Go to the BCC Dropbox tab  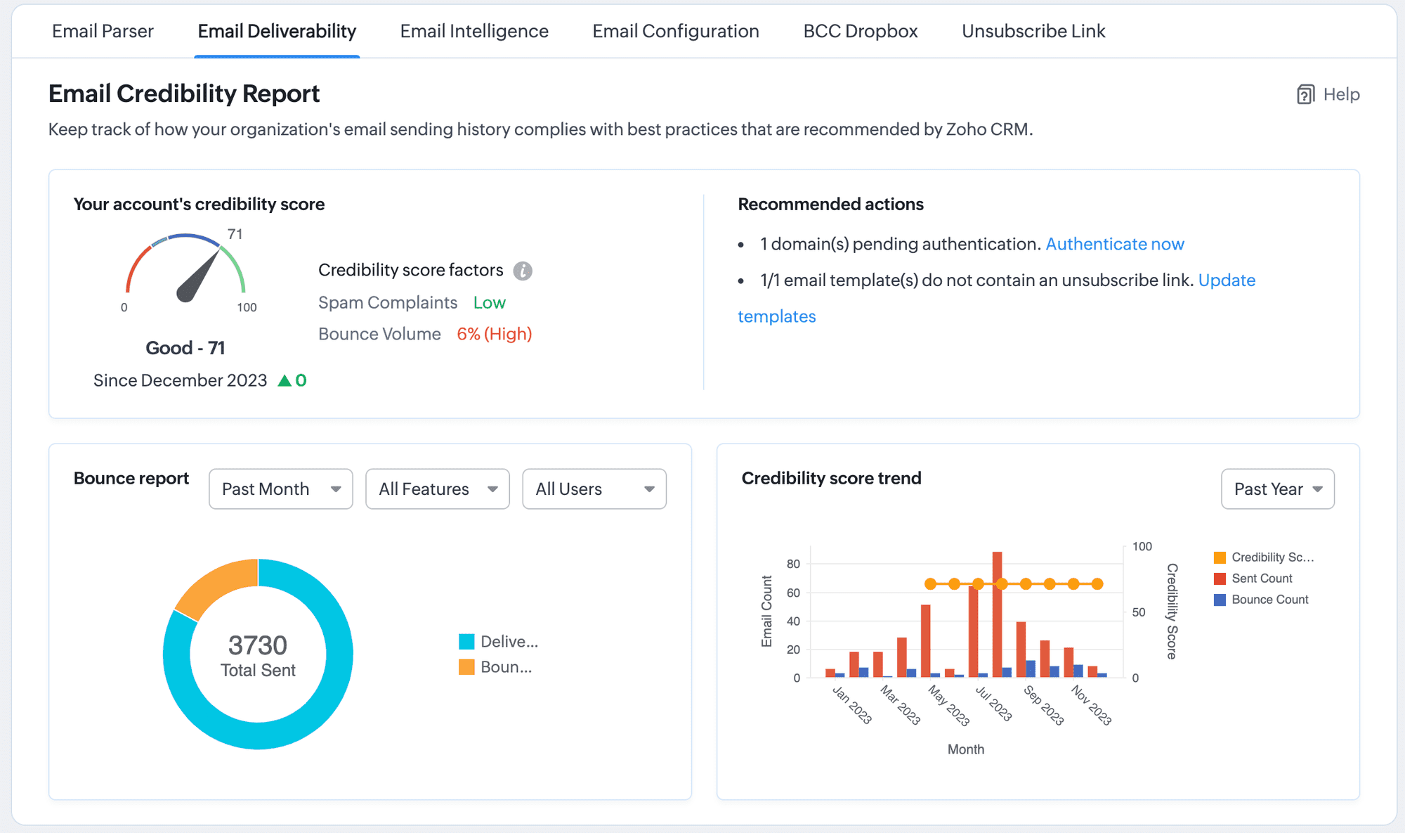coord(860,32)
